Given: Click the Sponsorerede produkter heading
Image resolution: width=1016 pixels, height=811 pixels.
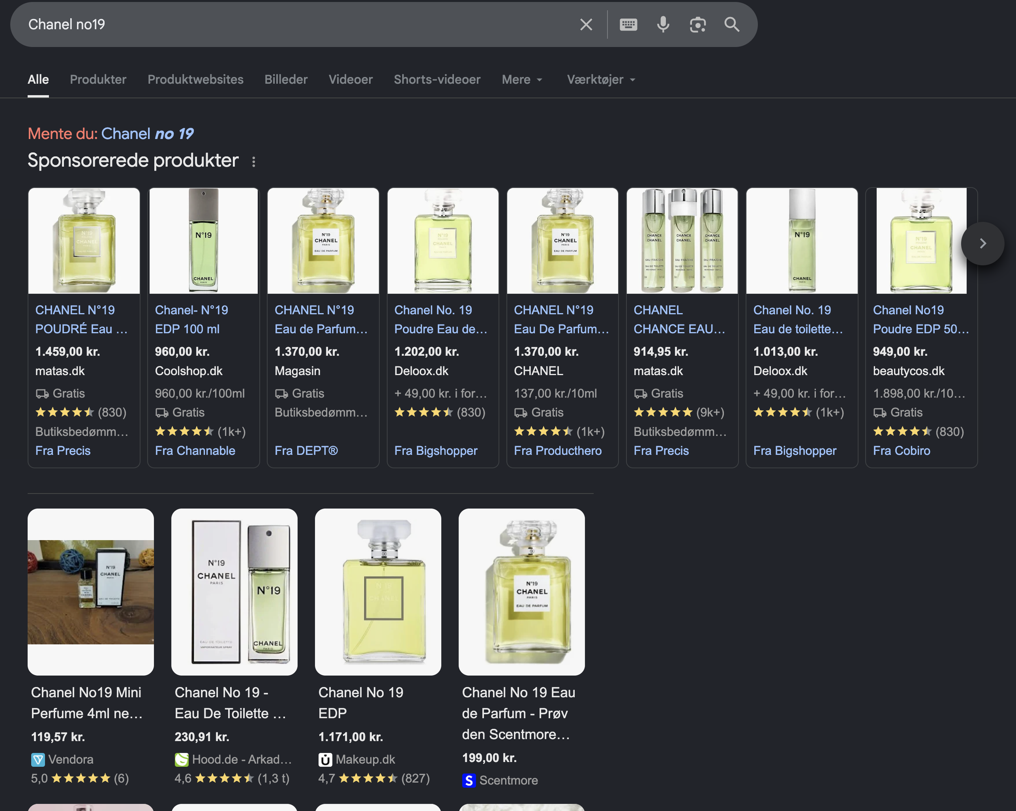Looking at the screenshot, I should (133, 161).
